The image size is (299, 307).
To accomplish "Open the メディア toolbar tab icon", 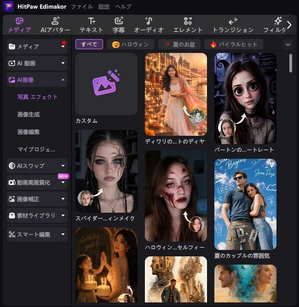I will coord(19,21).
